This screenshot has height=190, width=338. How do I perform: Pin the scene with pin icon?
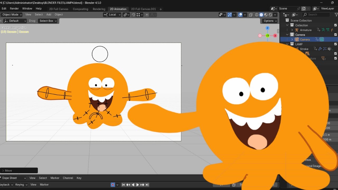click(x=299, y=8)
